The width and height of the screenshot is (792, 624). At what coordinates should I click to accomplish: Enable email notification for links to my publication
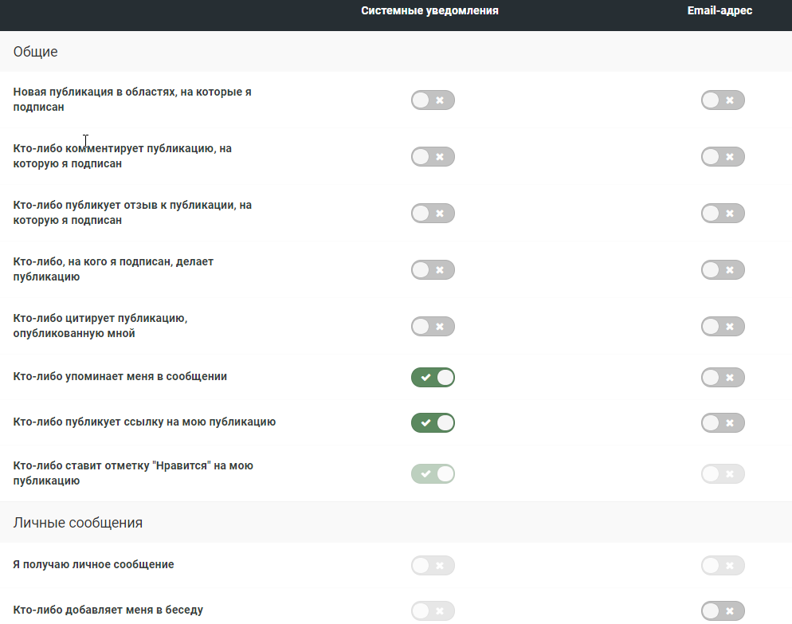point(723,422)
